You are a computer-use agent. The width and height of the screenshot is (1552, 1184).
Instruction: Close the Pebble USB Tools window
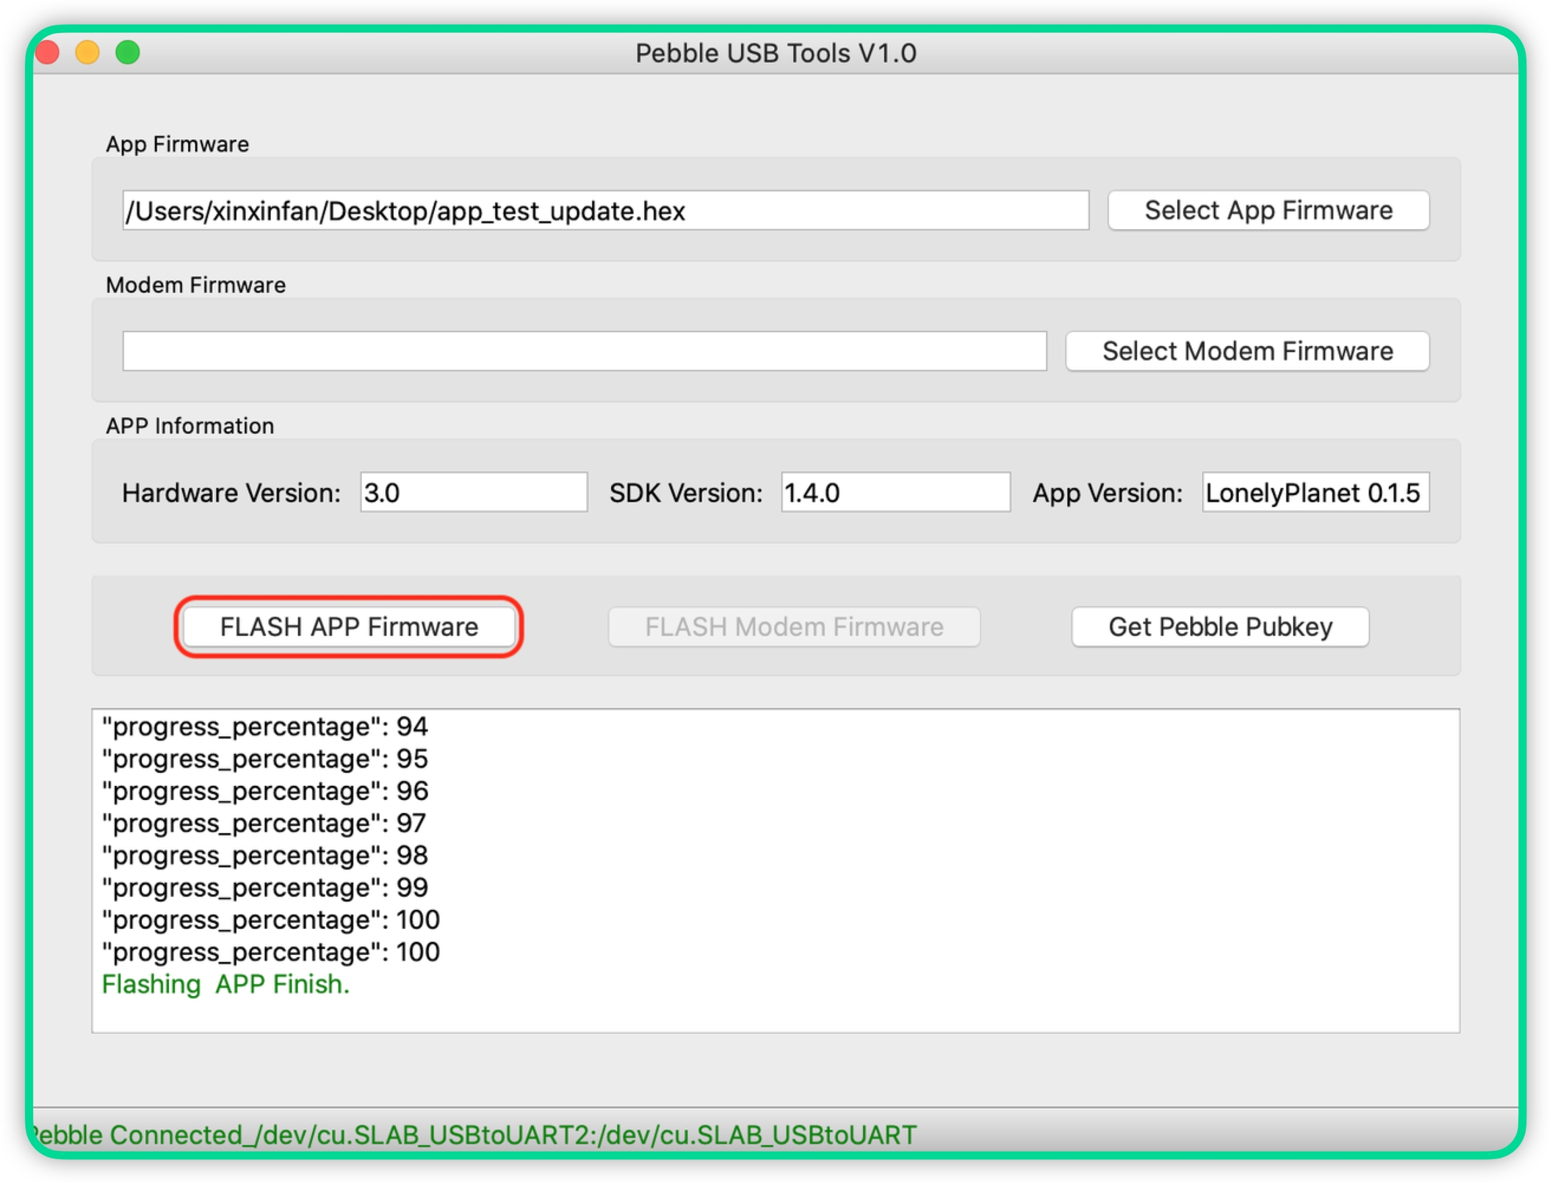[47, 53]
